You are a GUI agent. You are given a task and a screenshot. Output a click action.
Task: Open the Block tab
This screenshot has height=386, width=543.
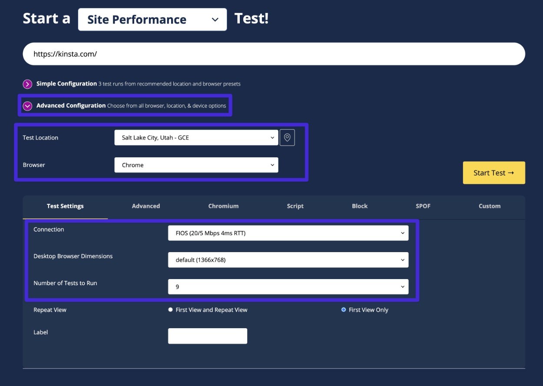click(x=360, y=206)
